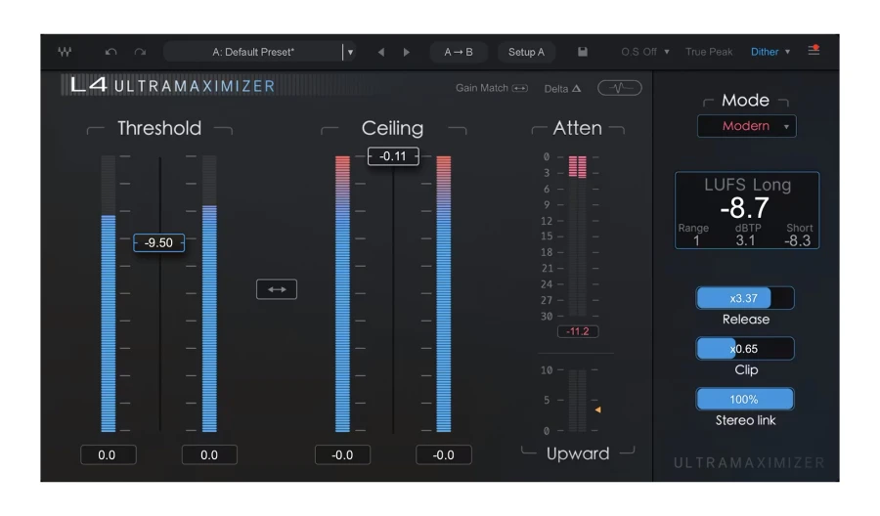Click the Waves logo icon
880x516 pixels.
(65, 52)
